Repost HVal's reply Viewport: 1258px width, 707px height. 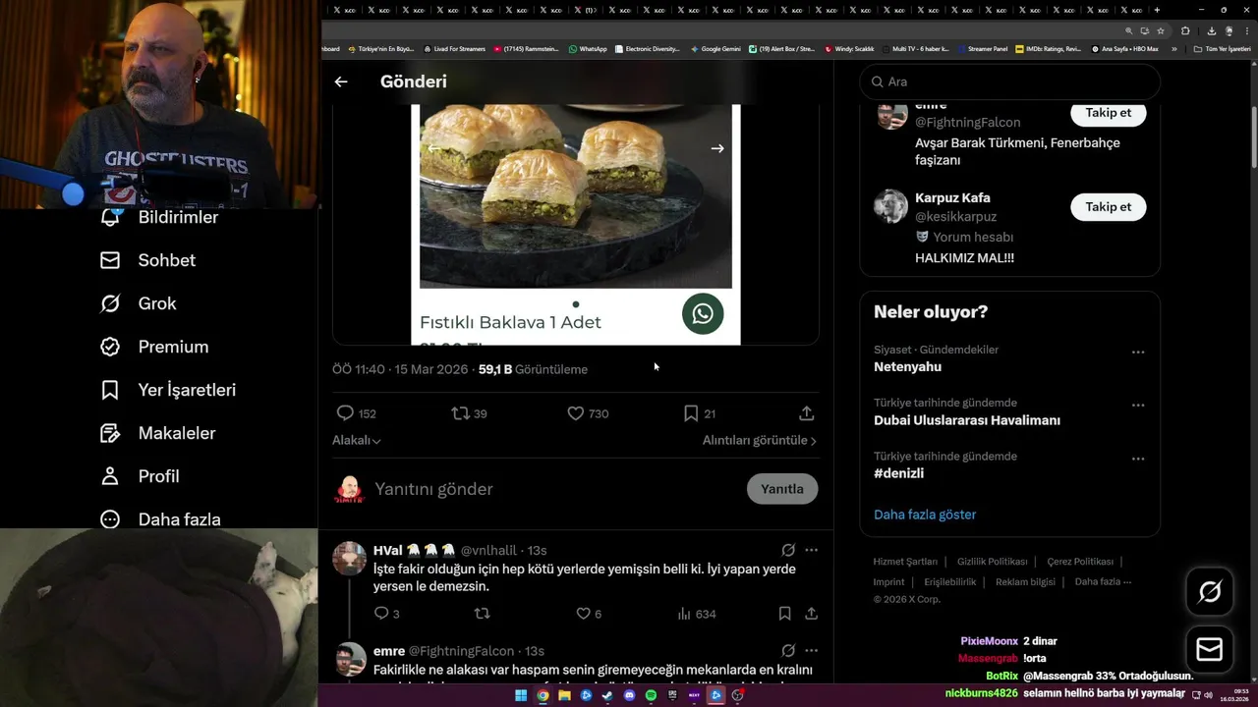pyautogui.click(x=482, y=613)
